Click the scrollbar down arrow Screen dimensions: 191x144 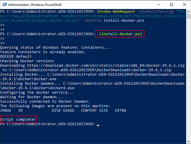[x=188, y=141]
